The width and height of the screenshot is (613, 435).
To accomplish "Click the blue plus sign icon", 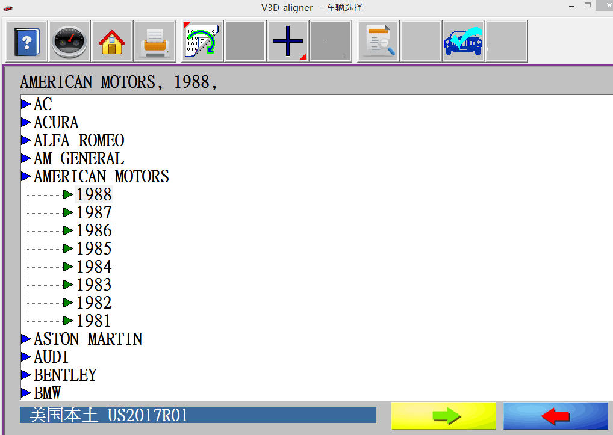I will point(288,42).
